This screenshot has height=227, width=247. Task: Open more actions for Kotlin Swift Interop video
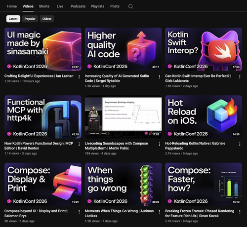pos(240,76)
